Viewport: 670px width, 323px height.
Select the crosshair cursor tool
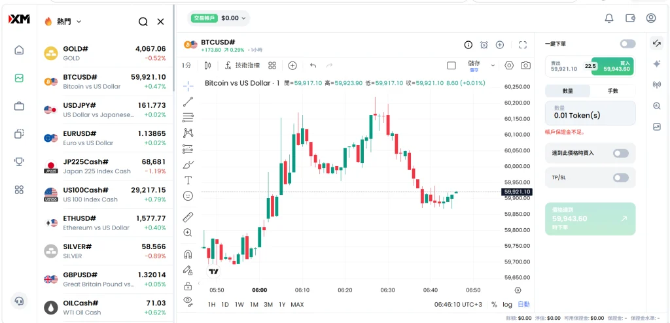tap(188, 86)
